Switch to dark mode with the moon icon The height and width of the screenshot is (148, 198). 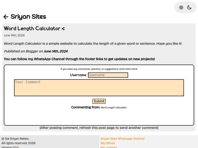pyautogui.click(x=189, y=8)
